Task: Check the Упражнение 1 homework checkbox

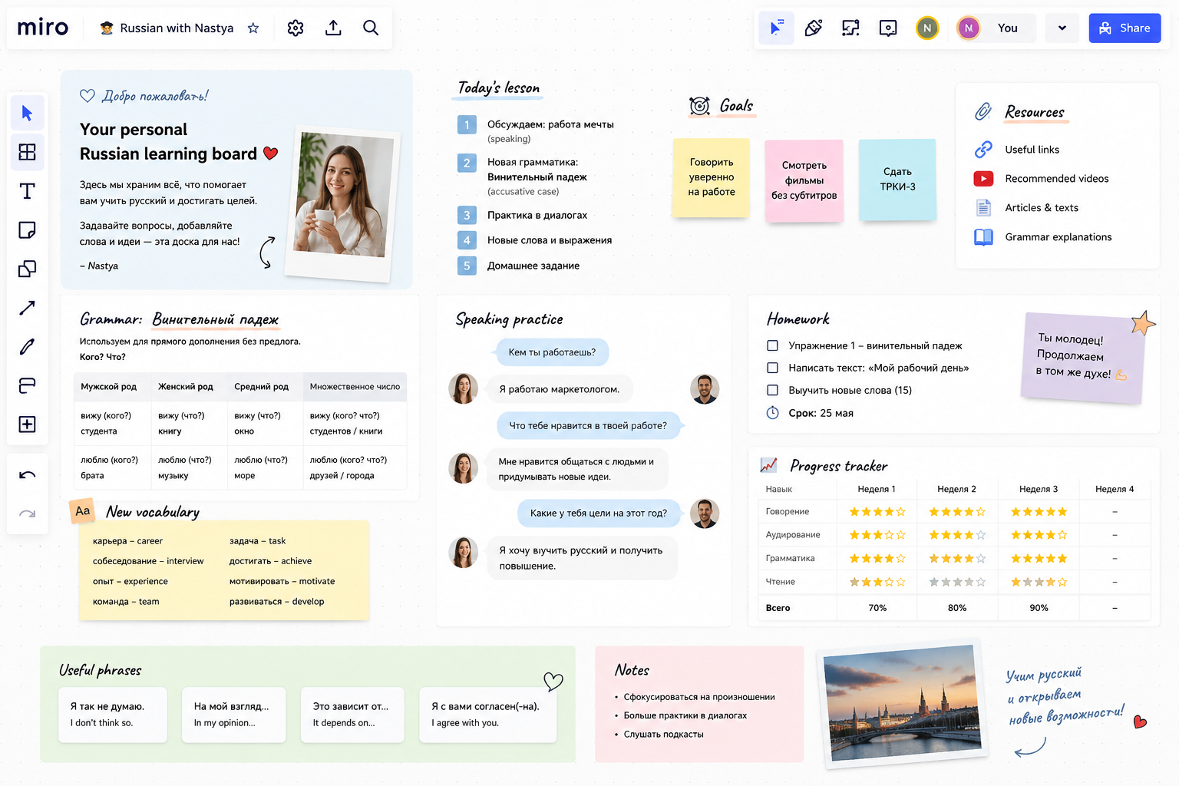Action: click(x=773, y=346)
